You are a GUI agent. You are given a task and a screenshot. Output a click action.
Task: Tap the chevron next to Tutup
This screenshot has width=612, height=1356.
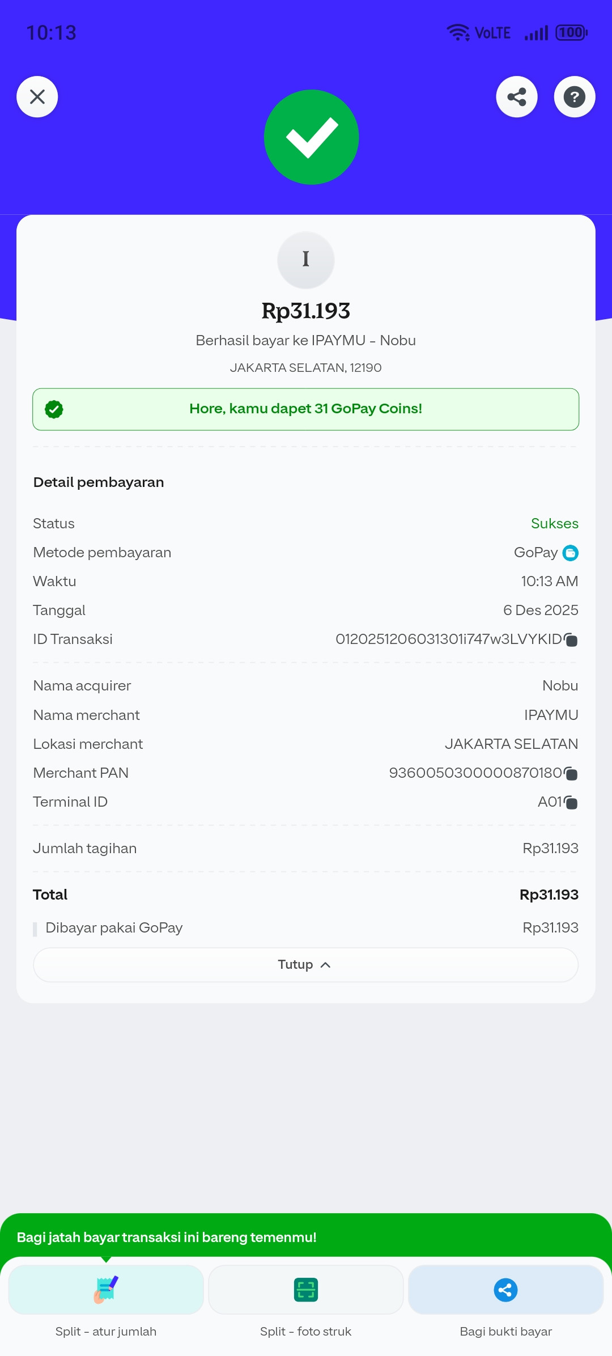tap(325, 965)
